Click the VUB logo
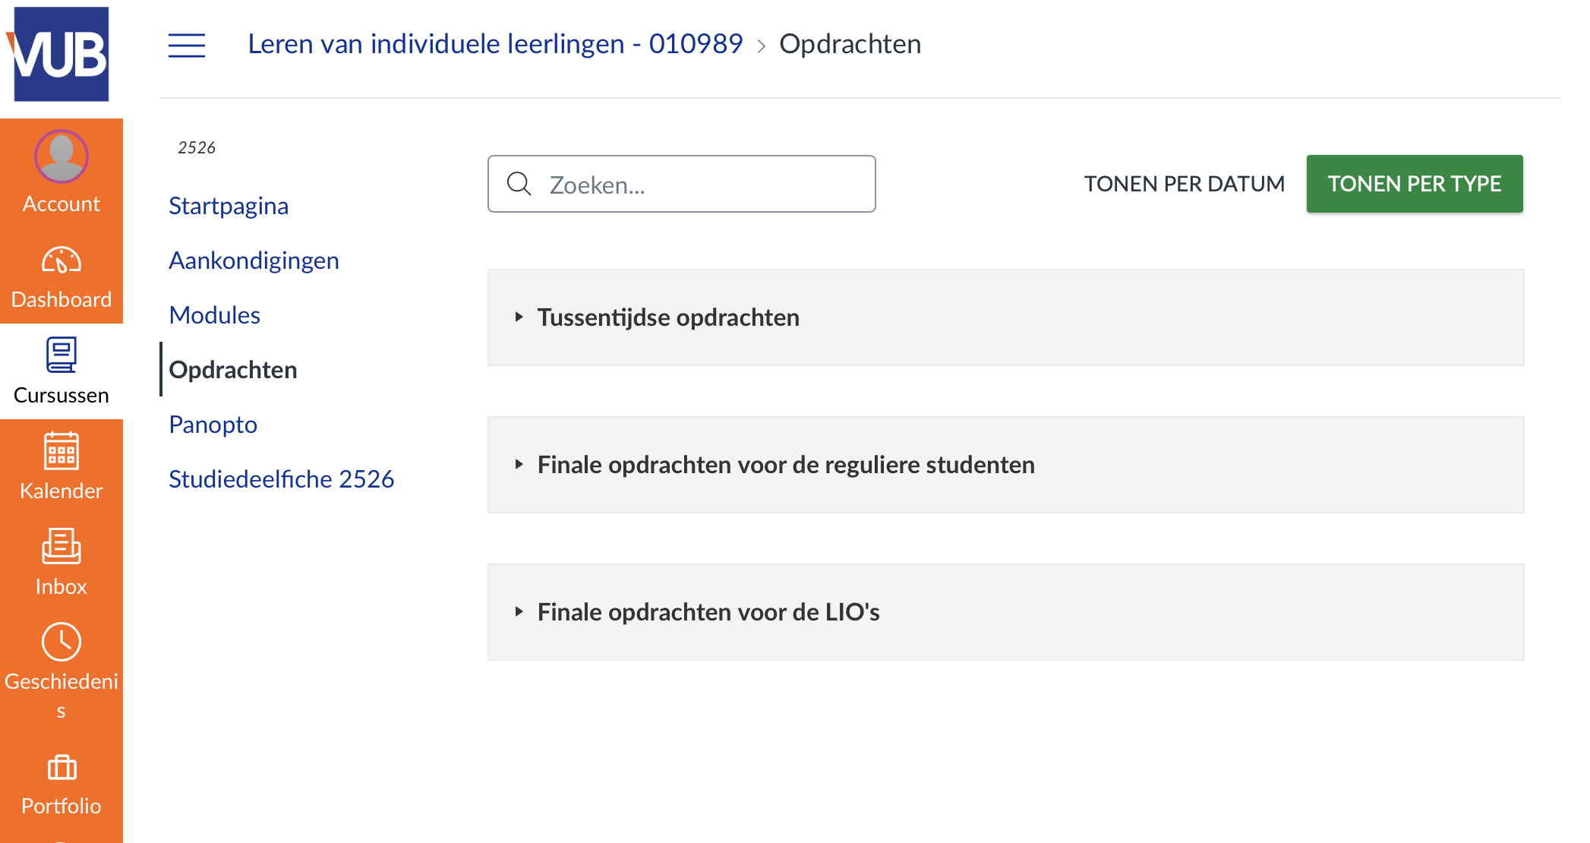Screen dimensions: 1590x843 coord(61,53)
